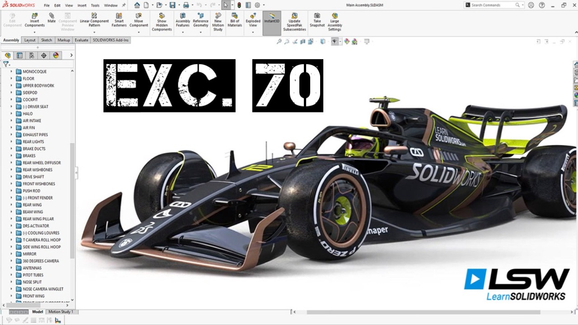Click Zoom to Fit in view toolbar
The height and width of the screenshot is (325, 578).
click(x=280, y=42)
